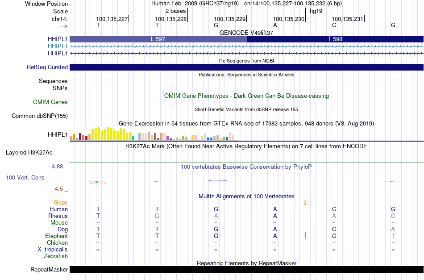The image size is (424, 280).
Task: Click the Layered H3K27Ac track label
Action: tap(29, 153)
